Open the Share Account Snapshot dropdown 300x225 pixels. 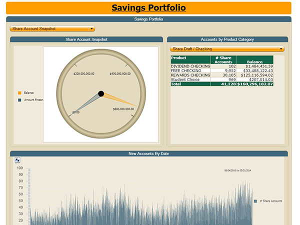pos(52,29)
